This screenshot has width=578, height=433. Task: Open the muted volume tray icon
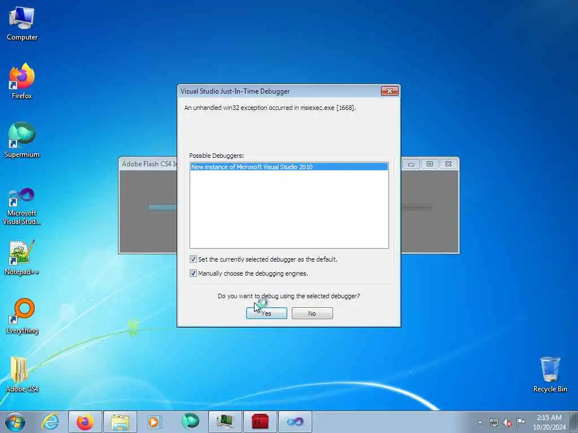pyautogui.click(x=507, y=422)
